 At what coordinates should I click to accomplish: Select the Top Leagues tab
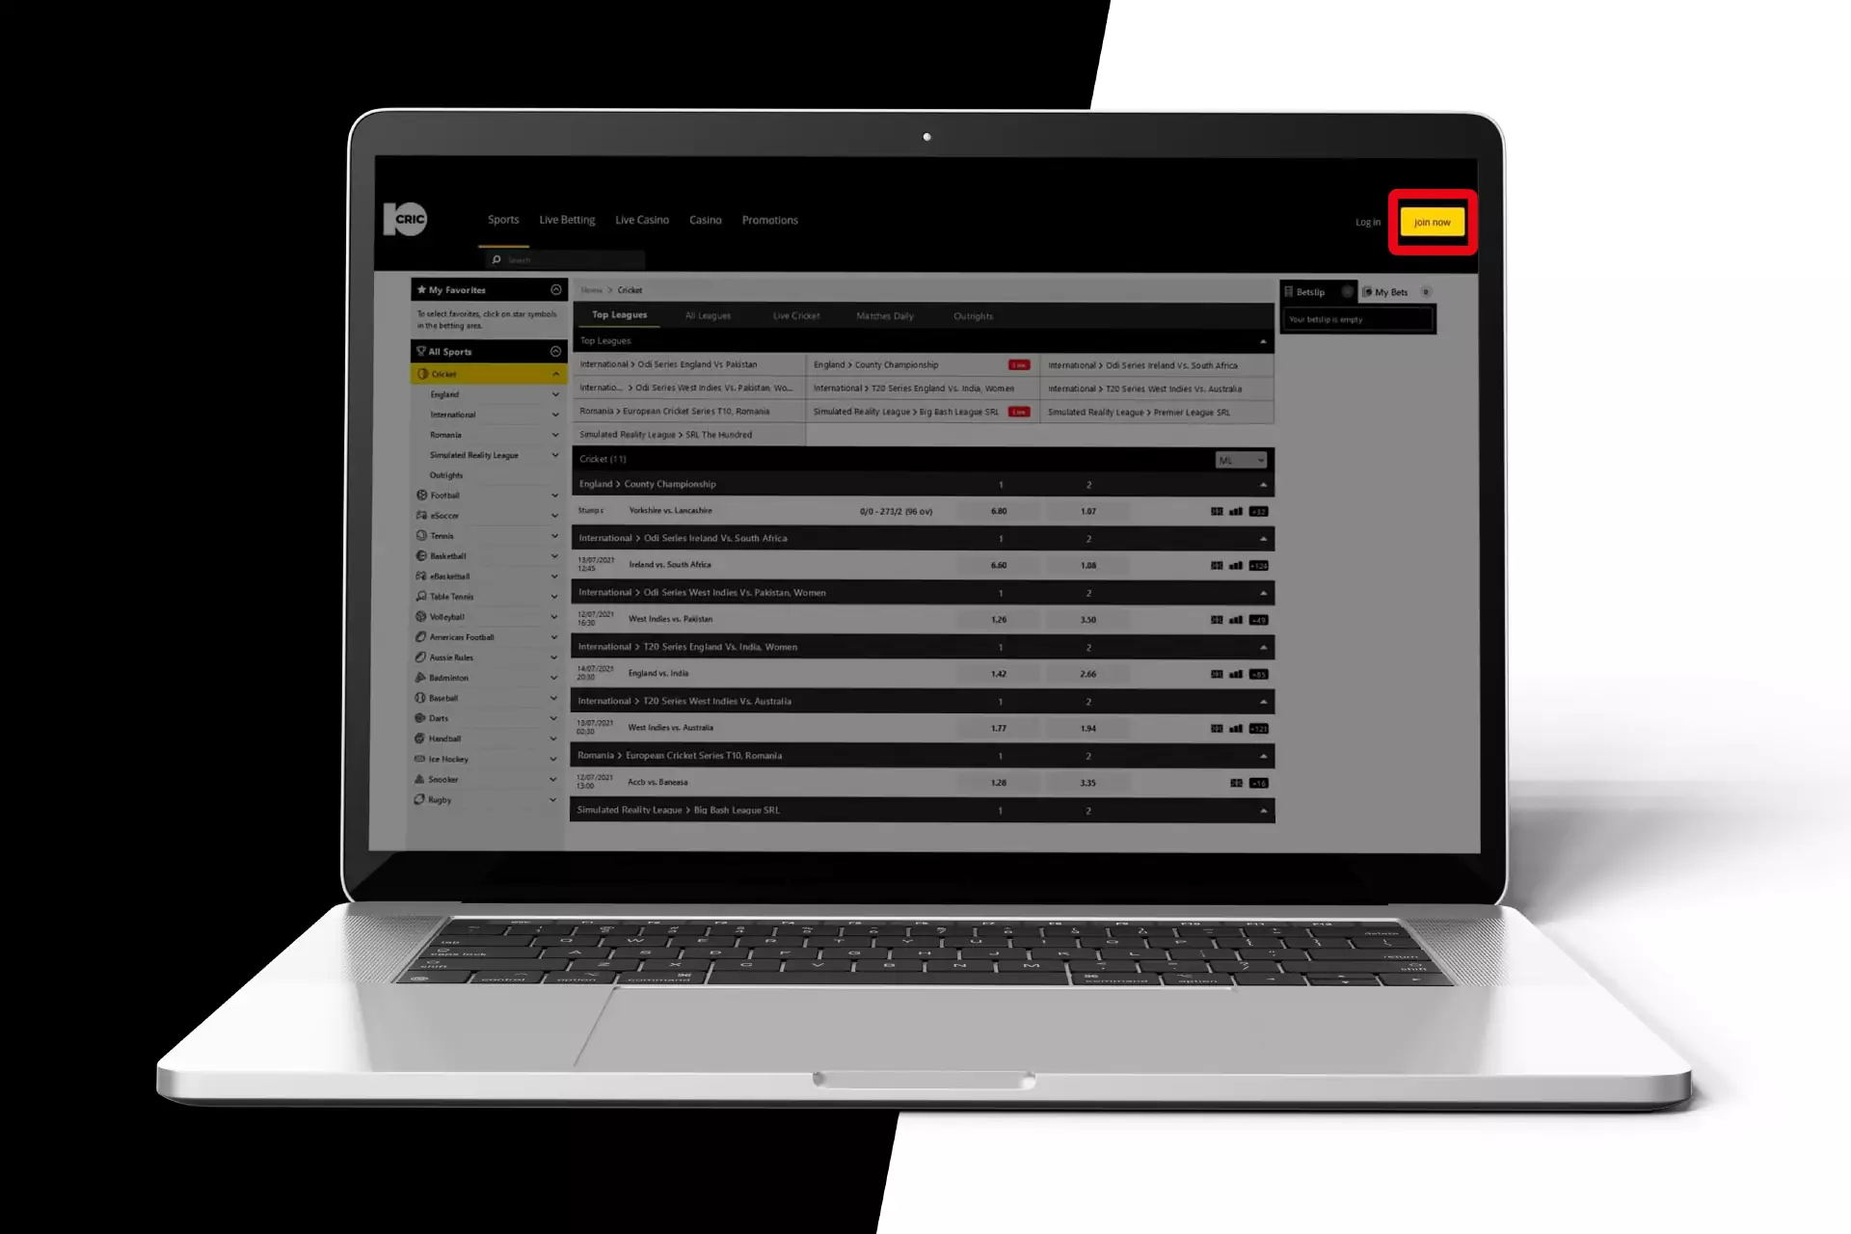620,315
